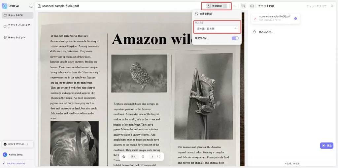
Task: Open the 並列翻訳 dropdown in toolbar
Action: pyautogui.click(x=217, y=6)
